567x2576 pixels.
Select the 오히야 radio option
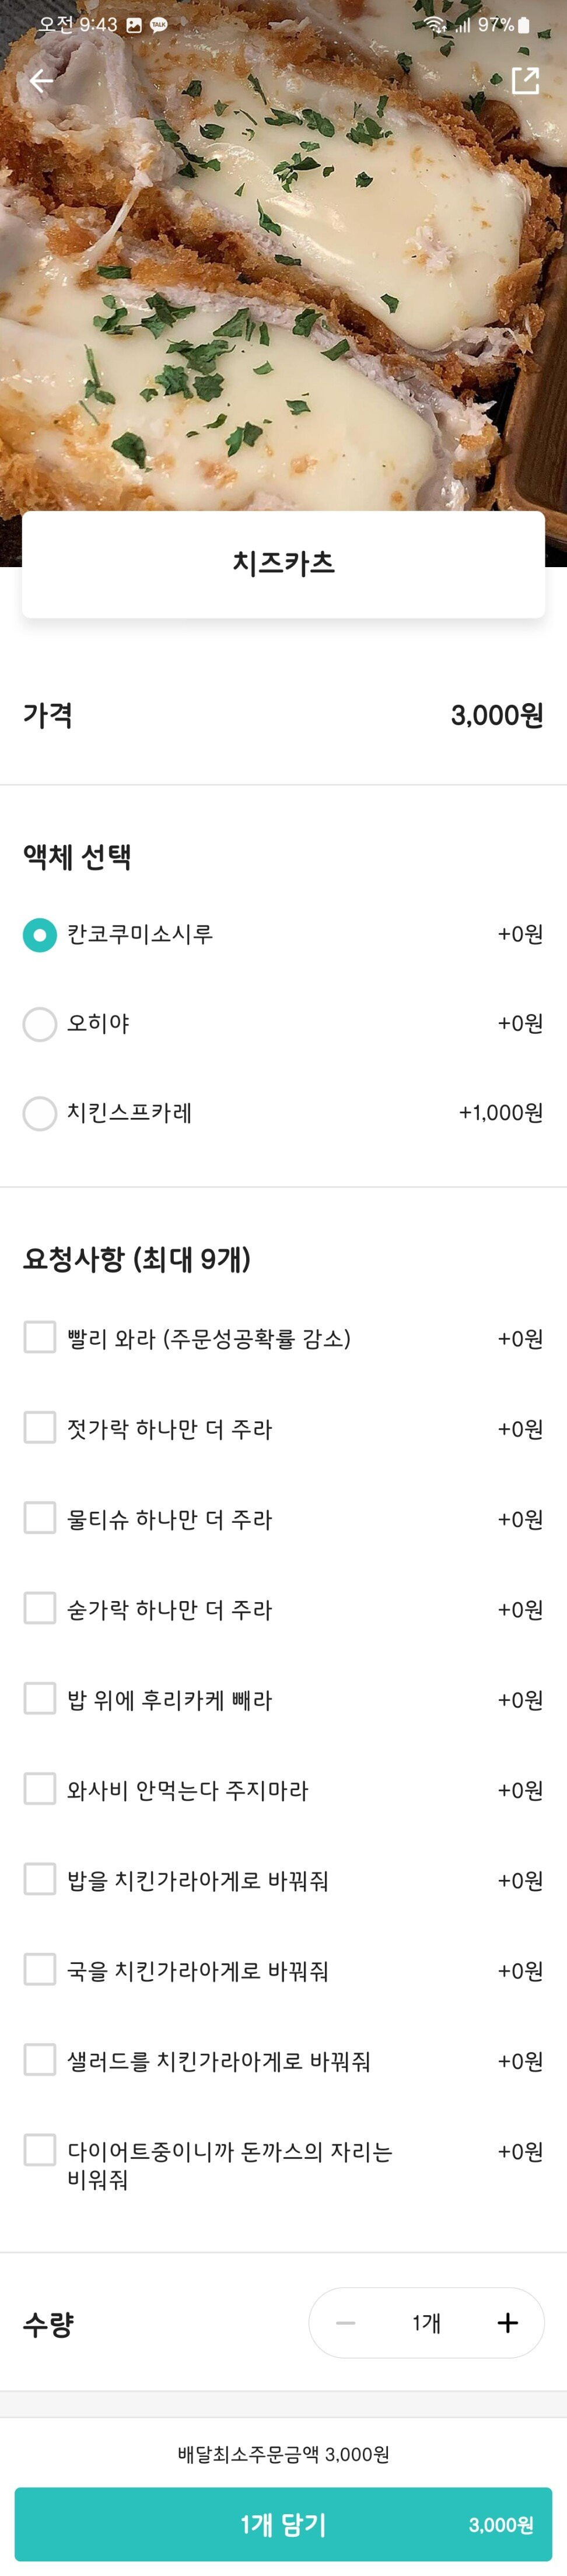[40, 1023]
